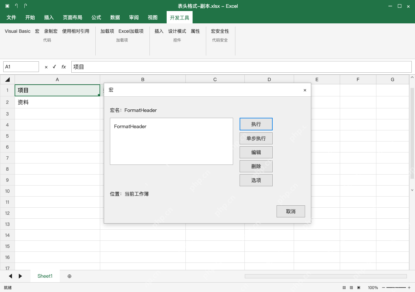Click the save icon in title bar
415x292 pixels.
pos(7,6)
